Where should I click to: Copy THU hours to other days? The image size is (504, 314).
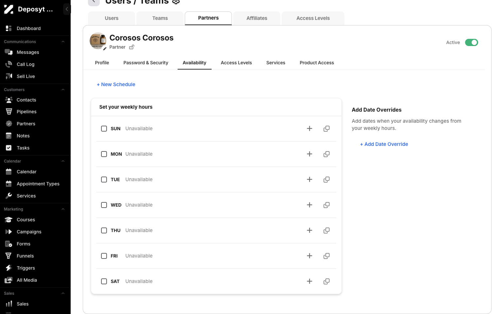[x=326, y=230]
